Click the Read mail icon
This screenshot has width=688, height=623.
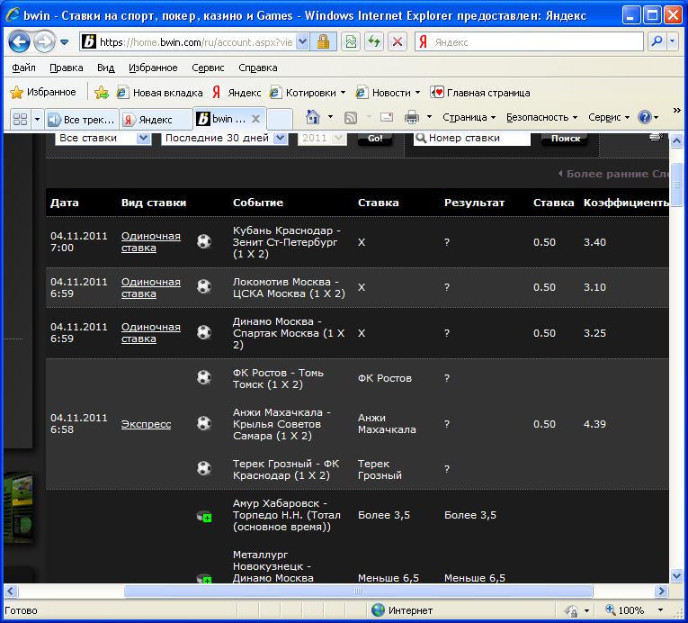tap(387, 117)
